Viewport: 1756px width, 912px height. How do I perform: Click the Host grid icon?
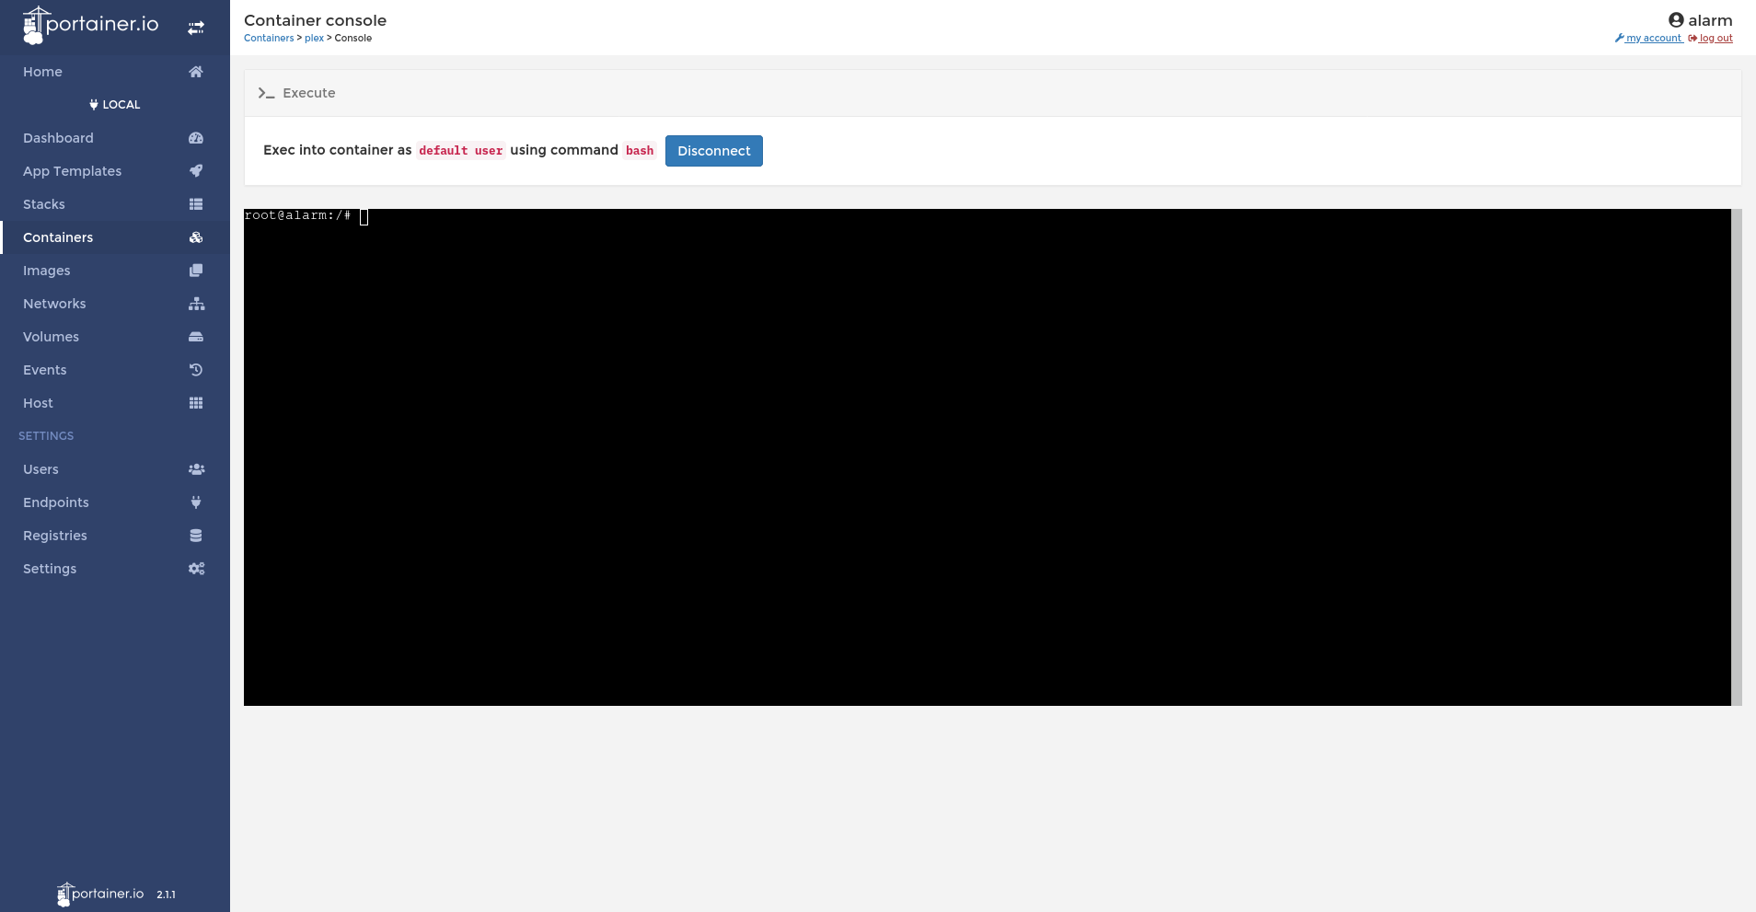pos(196,403)
